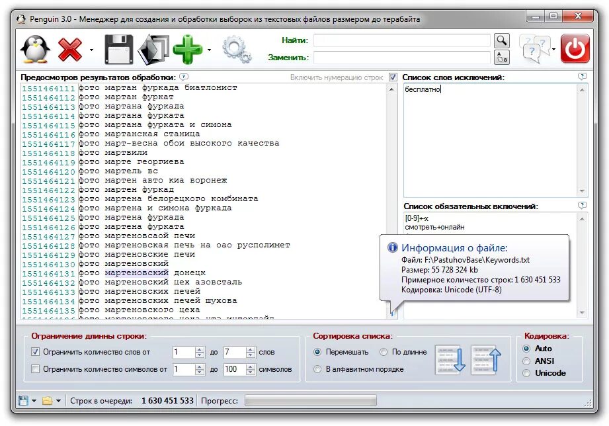Click the line смотреть+онлайн in inclusions list
609x426 pixels.
(434, 227)
